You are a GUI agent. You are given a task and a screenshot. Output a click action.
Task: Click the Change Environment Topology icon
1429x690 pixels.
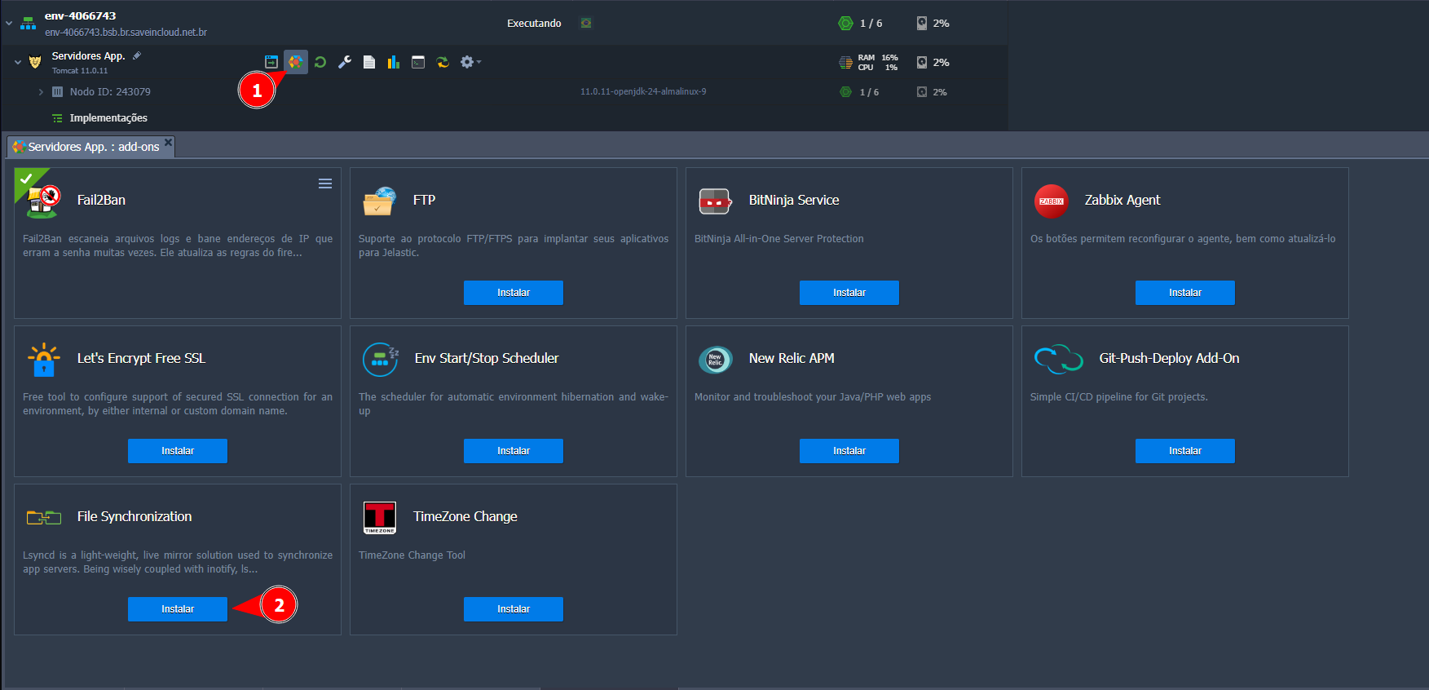tap(271, 62)
